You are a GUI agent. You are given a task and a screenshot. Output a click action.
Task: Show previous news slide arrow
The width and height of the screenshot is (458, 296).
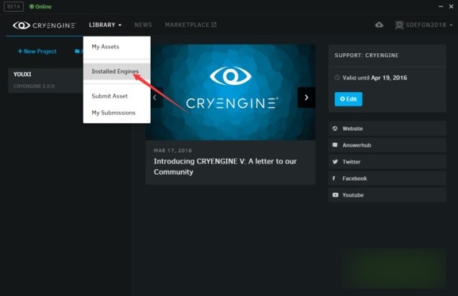155,98
